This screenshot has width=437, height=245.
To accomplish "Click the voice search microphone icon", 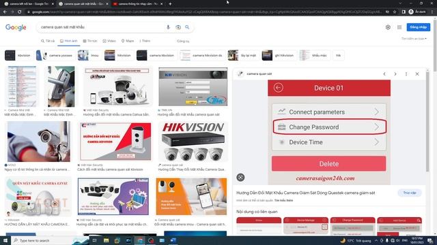I will click(168, 27).
